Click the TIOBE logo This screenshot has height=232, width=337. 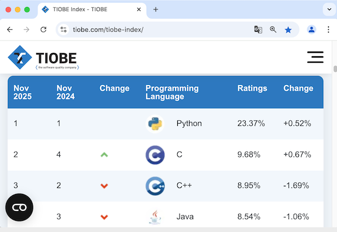pyautogui.click(x=43, y=57)
